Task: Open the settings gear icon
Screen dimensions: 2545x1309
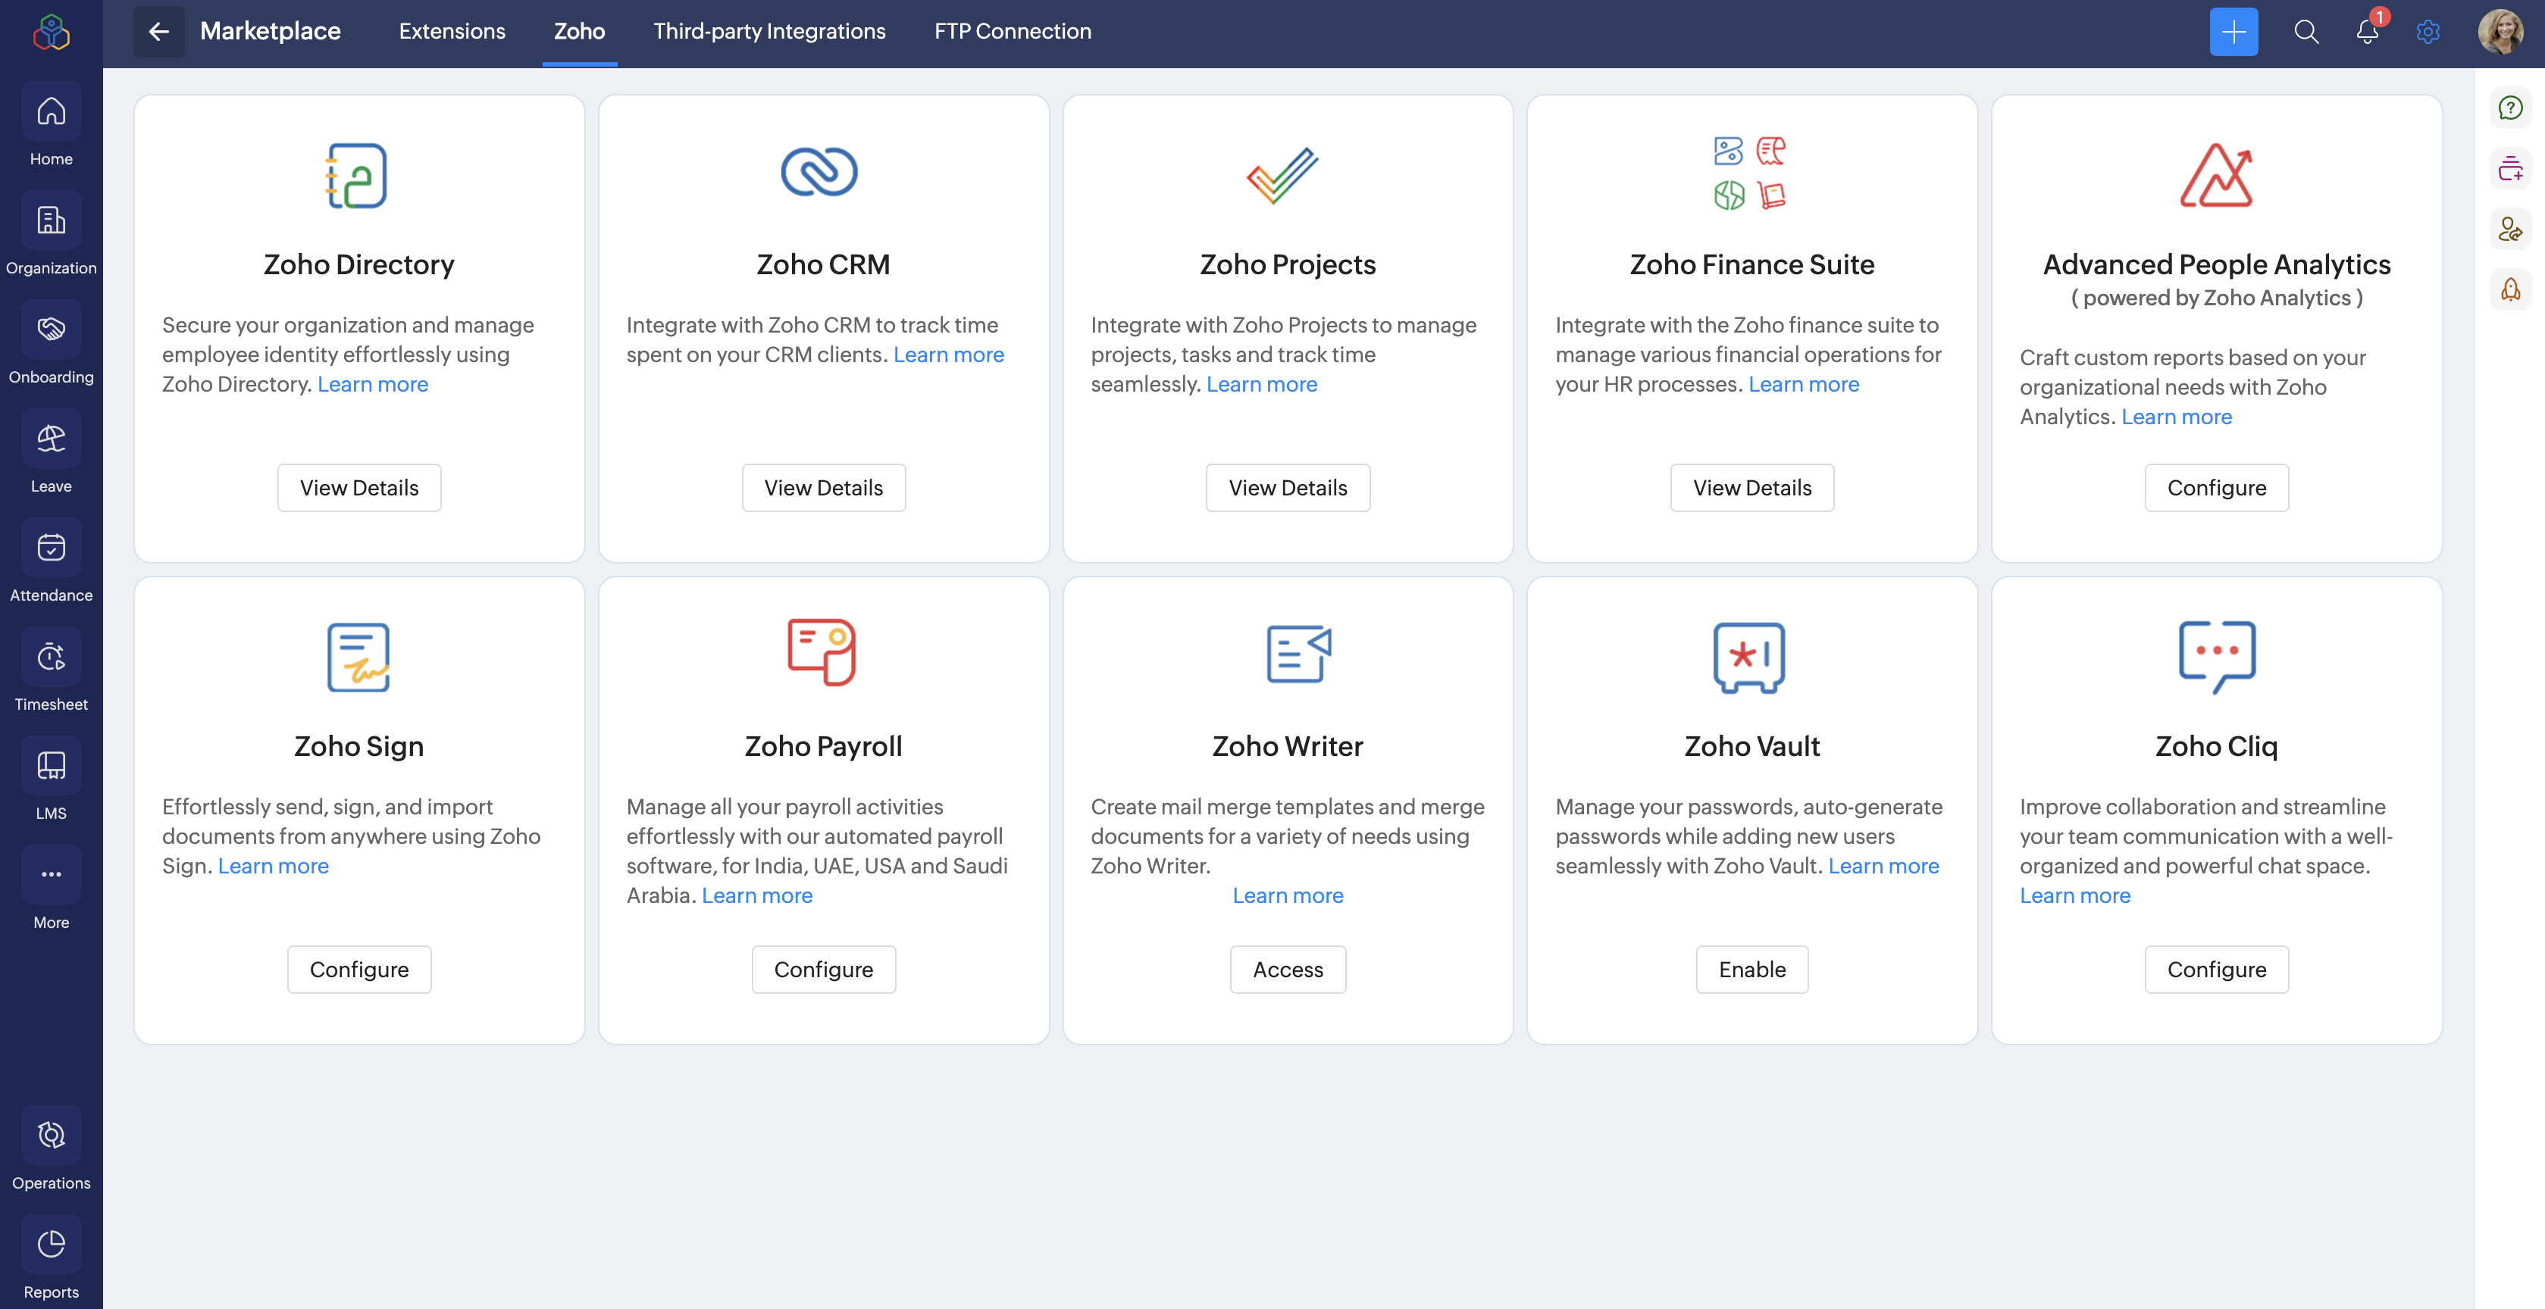Action: click(2428, 32)
